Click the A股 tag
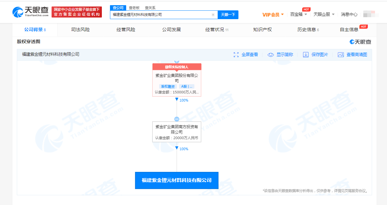Viewport: 387px width, 205px height. (187, 87)
